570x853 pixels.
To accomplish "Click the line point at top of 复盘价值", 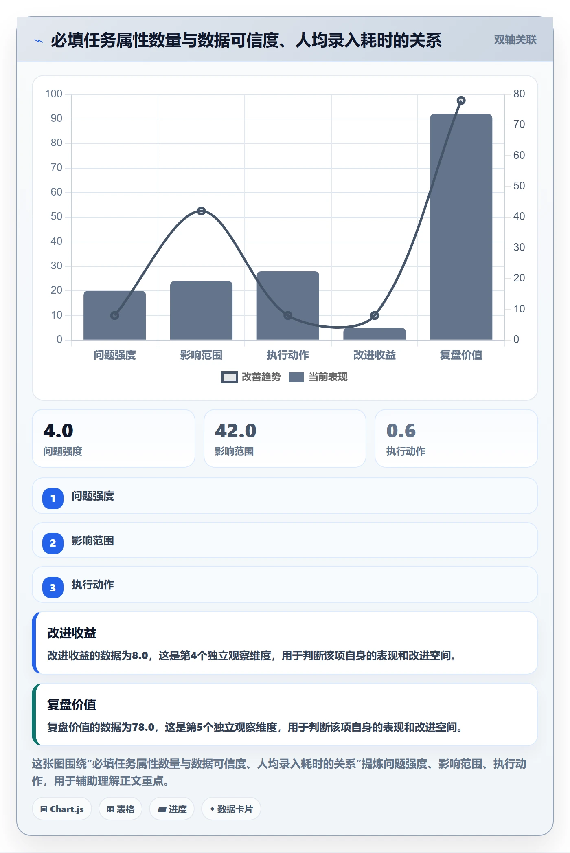I will coord(461,101).
